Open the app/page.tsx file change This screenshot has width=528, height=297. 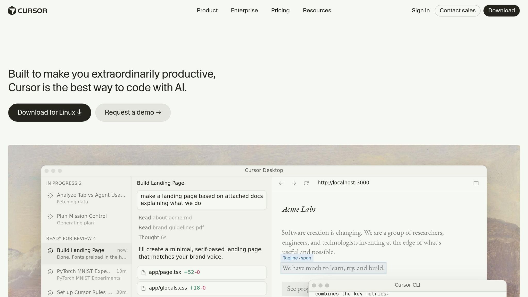coord(202,273)
